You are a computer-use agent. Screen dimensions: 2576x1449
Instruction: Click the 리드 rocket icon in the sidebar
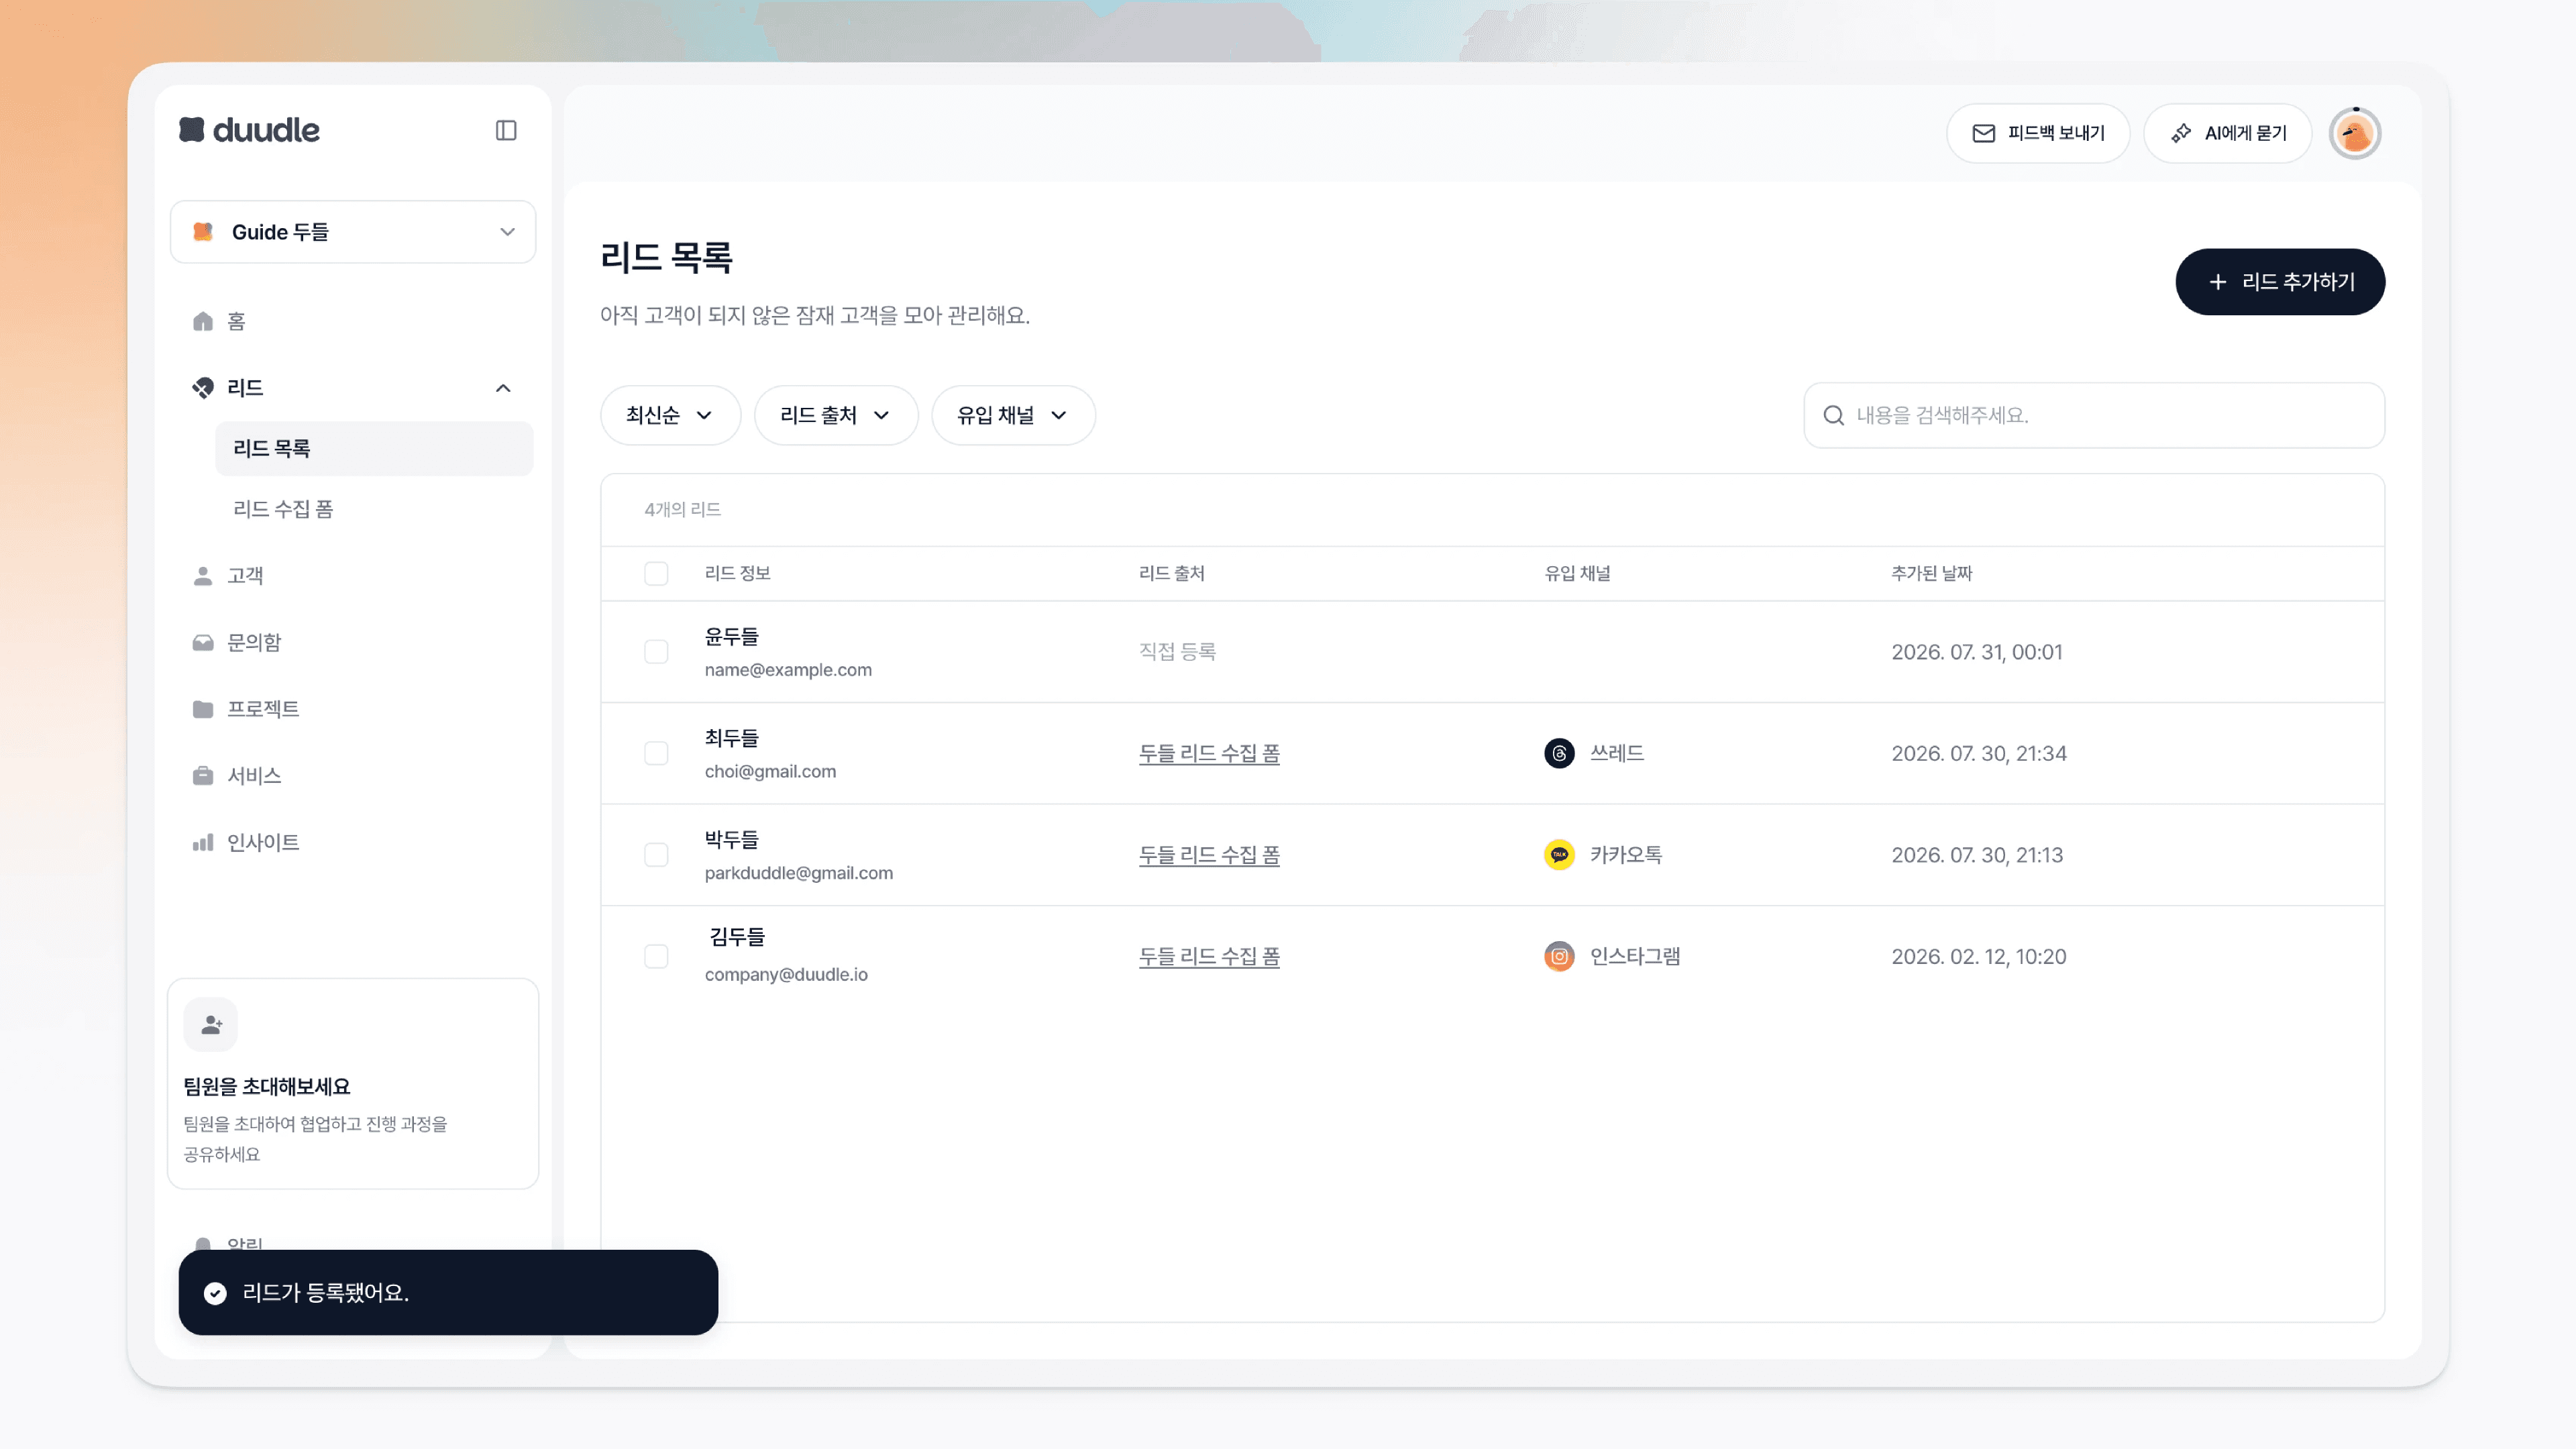coord(203,388)
